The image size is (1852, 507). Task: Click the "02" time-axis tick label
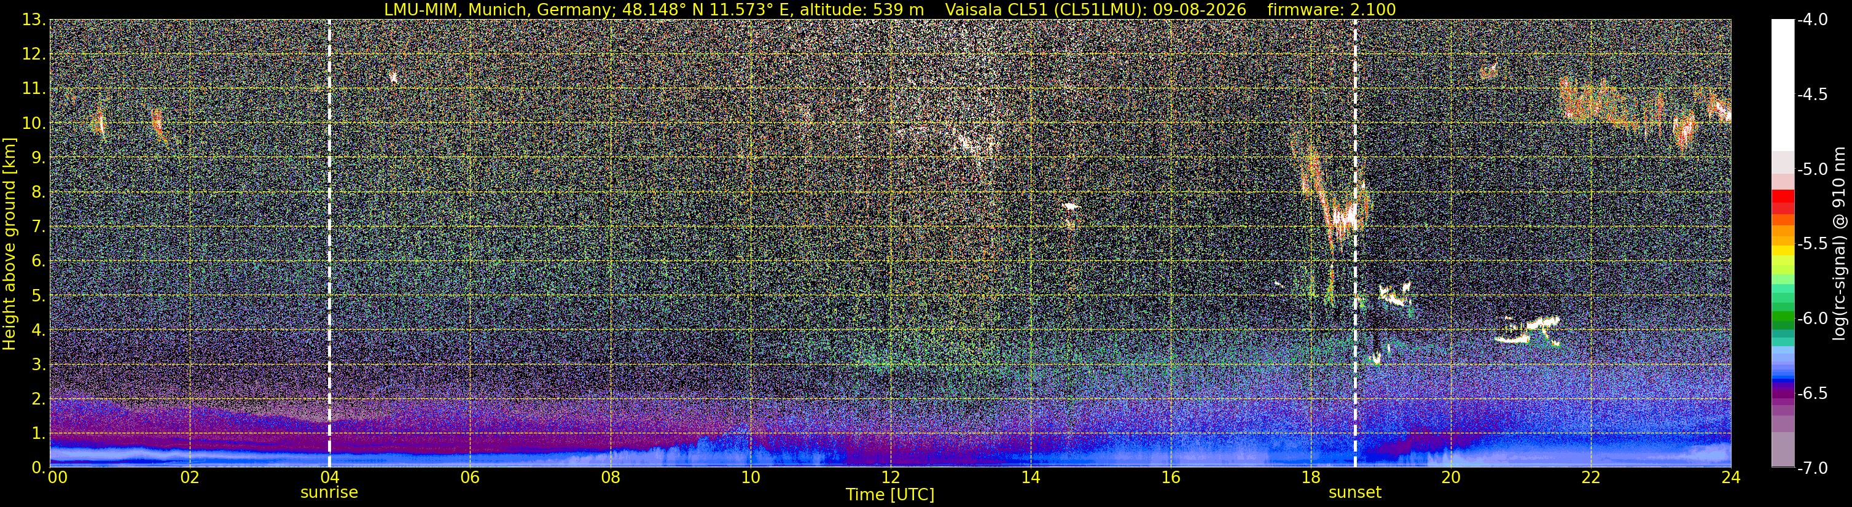point(189,478)
